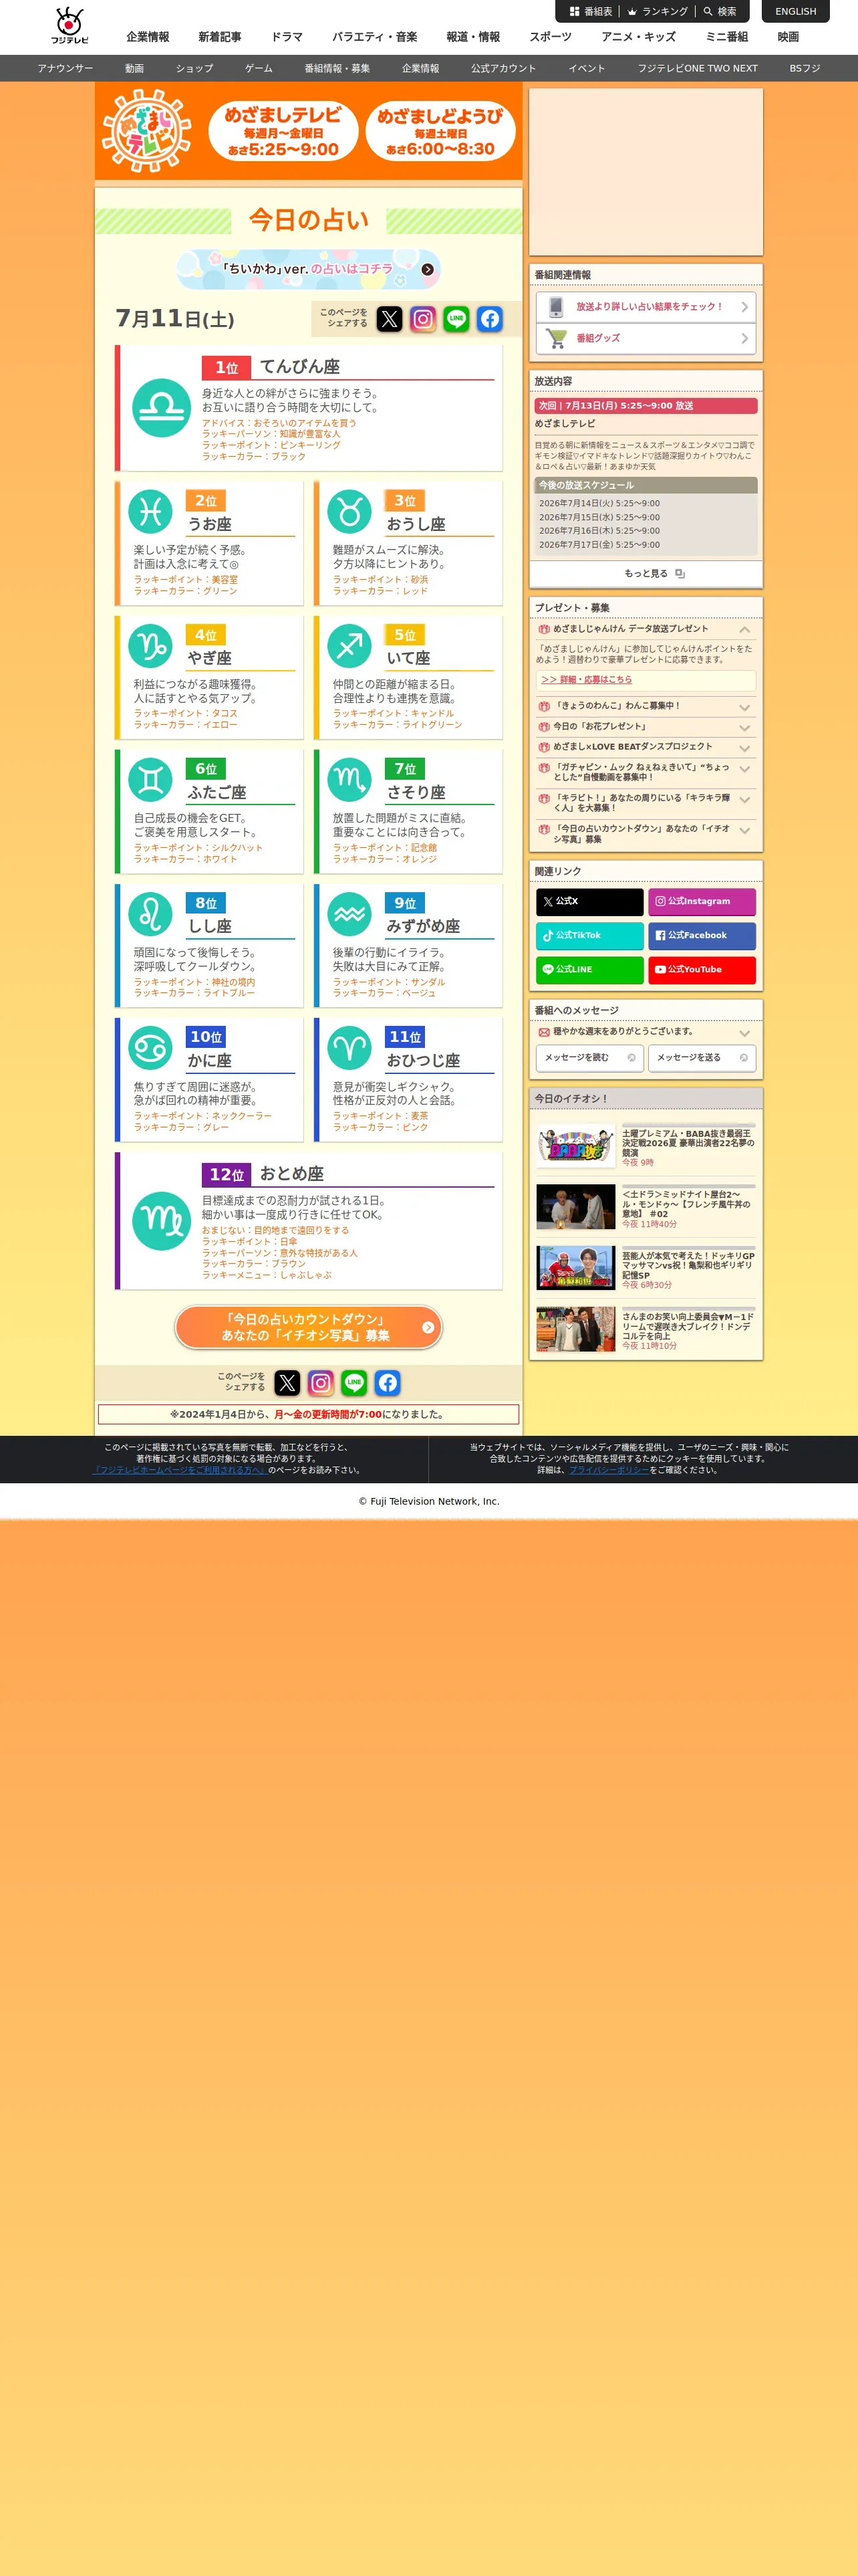
Task: Click the いて座 Sagittarius symbol icon
Action: point(349,646)
